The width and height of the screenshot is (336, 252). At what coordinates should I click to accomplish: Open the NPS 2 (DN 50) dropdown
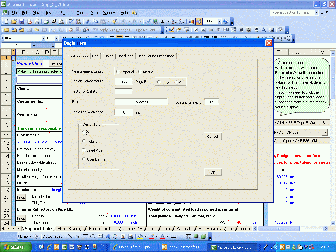[325, 133]
